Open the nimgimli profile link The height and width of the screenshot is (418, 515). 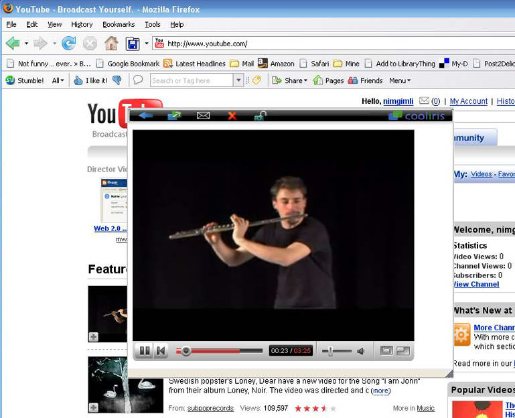click(398, 101)
